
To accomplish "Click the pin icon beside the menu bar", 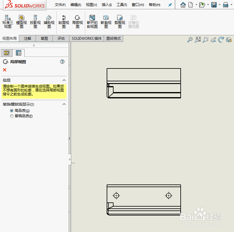I will click(x=170, y=5).
